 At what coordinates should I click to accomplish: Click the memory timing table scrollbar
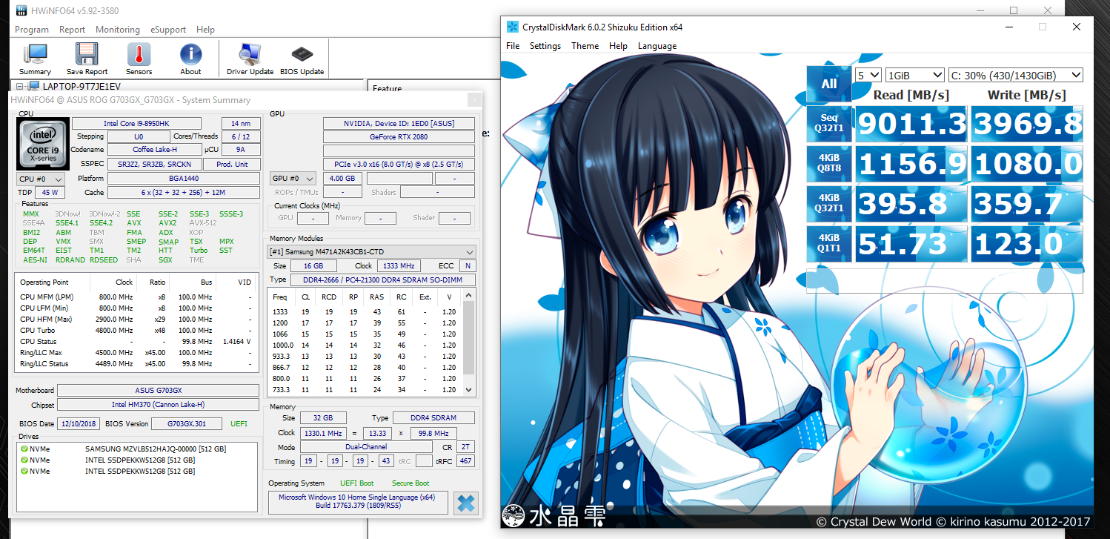[x=468, y=341]
